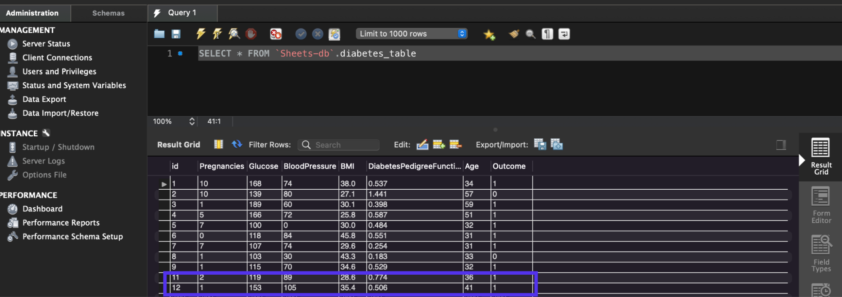Open Startup / Shutdown
842x297 pixels.
click(x=58, y=147)
